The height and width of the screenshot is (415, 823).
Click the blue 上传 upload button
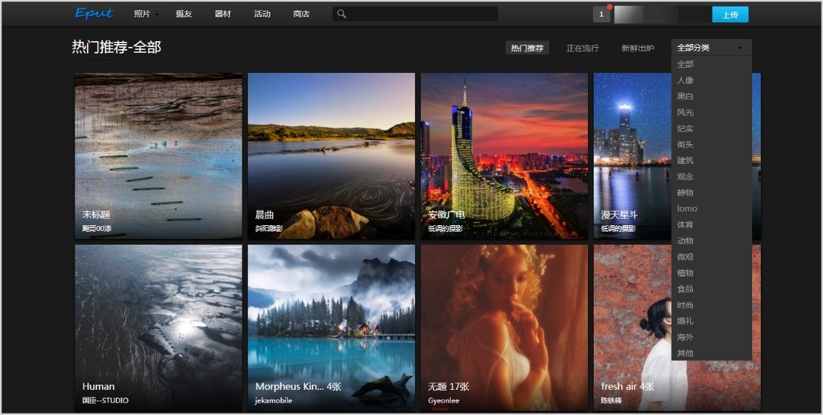point(730,14)
